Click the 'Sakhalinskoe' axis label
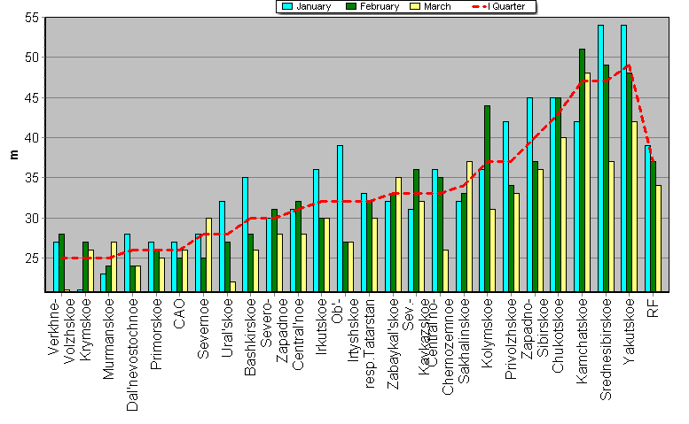The width and height of the screenshot is (689, 424). click(x=464, y=341)
